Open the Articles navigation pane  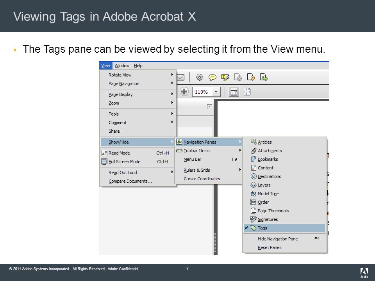(285, 142)
